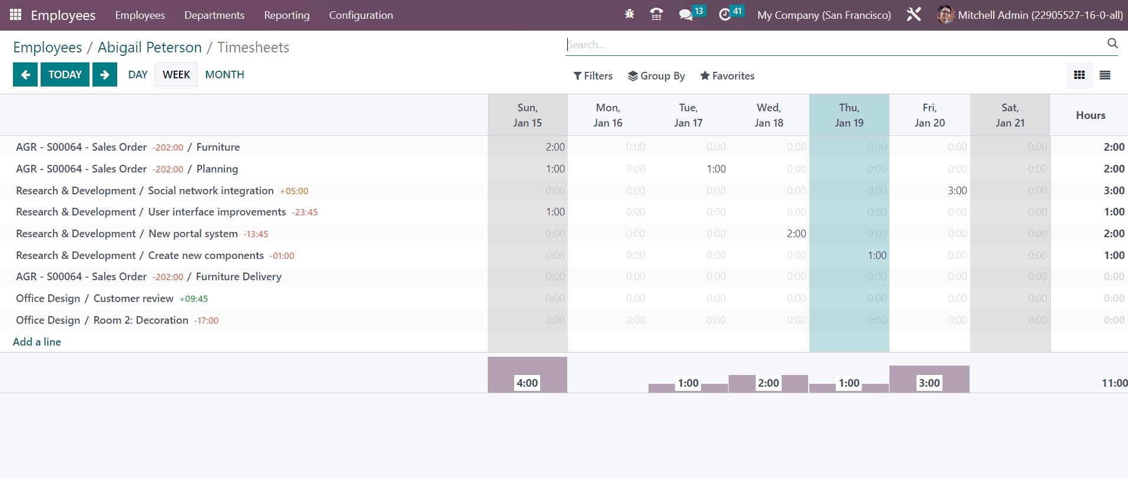Image resolution: width=1128 pixels, height=478 pixels.
Task: Open the activities clock icon
Action: pyautogui.click(x=725, y=15)
